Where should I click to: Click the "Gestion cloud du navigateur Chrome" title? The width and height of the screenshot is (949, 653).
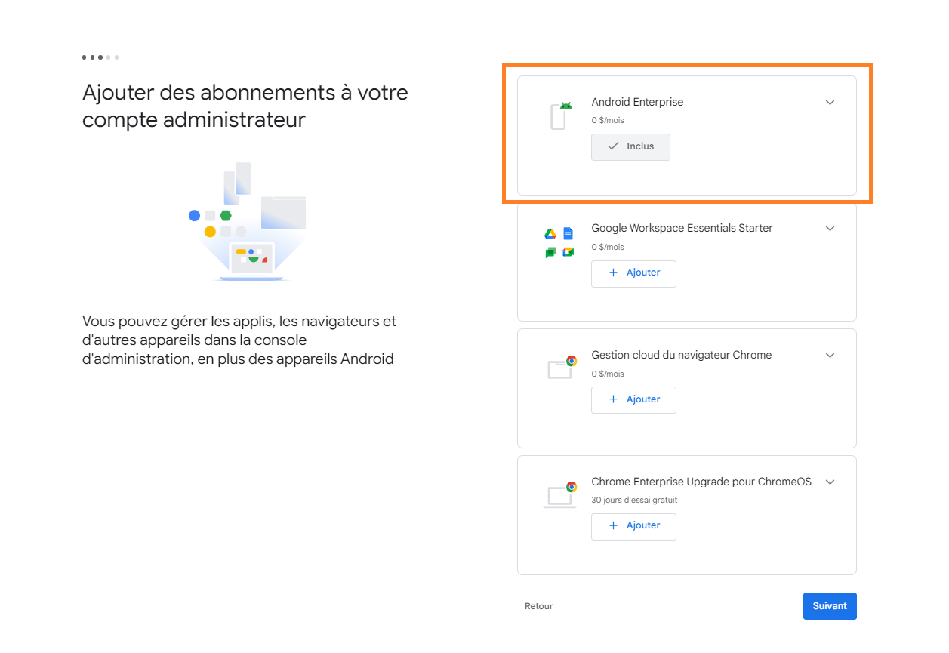(x=682, y=355)
